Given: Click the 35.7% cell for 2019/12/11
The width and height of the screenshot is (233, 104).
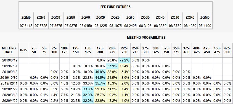Looking at the screenshot, I should point(100,83).
